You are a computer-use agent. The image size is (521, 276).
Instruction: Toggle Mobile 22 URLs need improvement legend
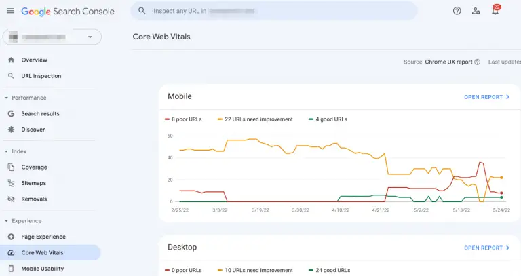coord(255,119)
